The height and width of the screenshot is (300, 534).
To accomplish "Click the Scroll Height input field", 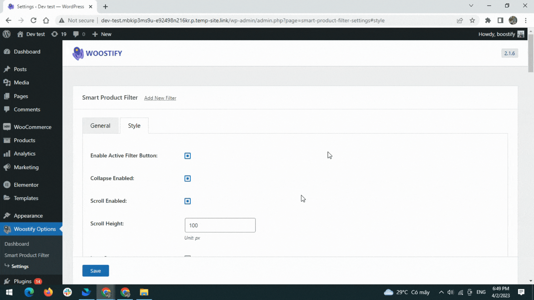I will pyautogui.click(x=220, y=225).
